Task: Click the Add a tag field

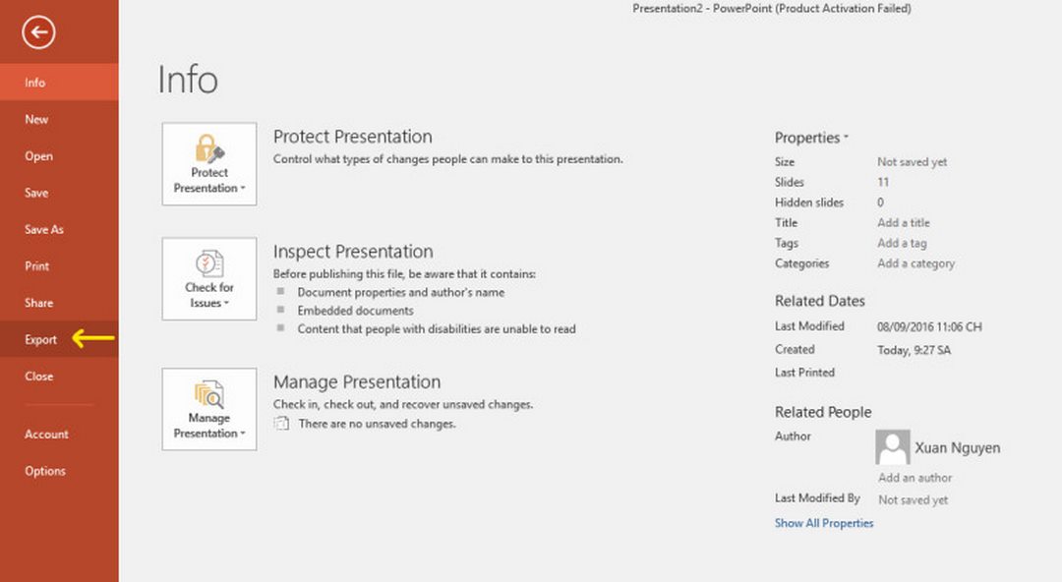Action: 902,243
